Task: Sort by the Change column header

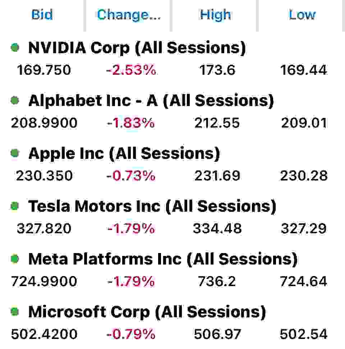Action: (x=129, y=15)
